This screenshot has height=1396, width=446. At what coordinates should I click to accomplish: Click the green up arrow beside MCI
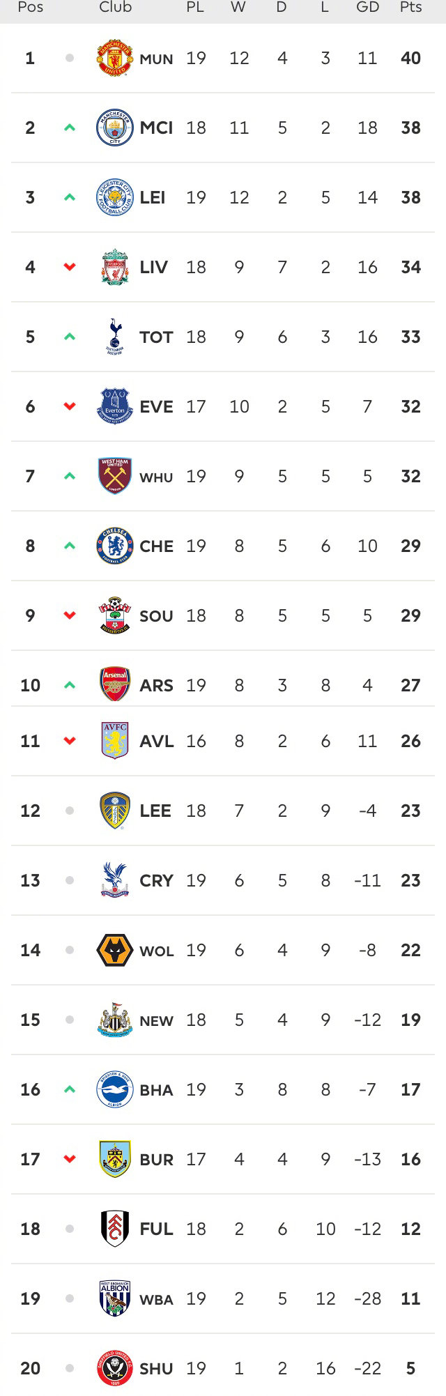click(x=69, y=128)
